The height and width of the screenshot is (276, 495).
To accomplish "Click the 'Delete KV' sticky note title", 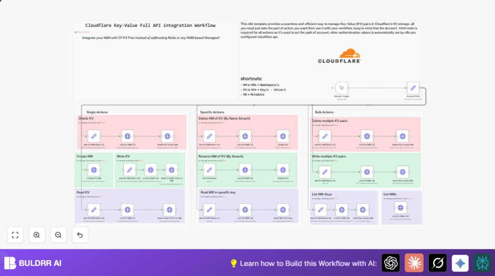I will click(86, 118).
